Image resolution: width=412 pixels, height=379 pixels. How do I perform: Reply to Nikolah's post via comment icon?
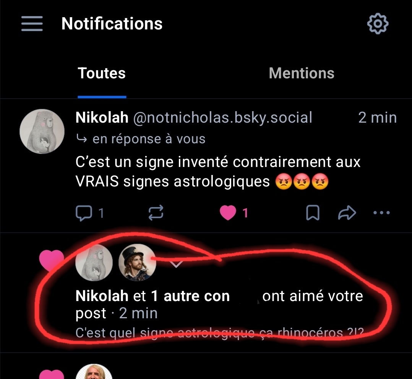pos(84,213)
